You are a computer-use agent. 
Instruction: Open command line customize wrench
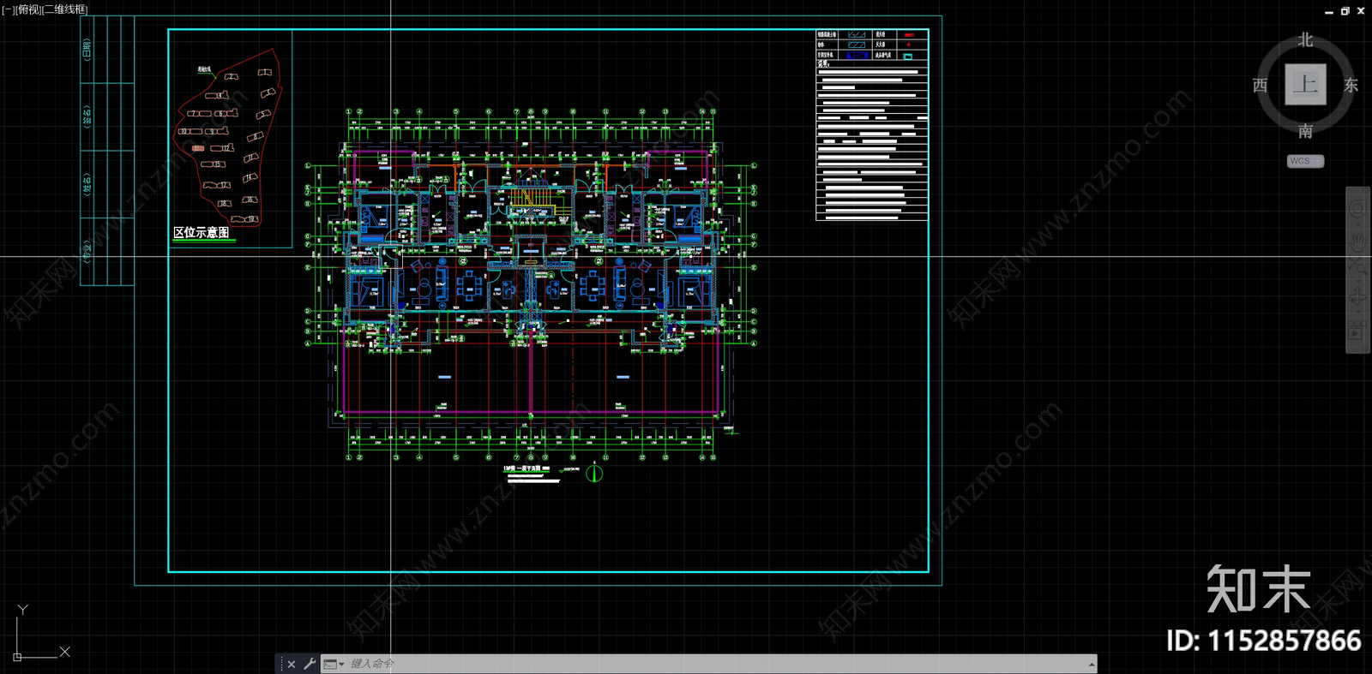click(310, 664)
